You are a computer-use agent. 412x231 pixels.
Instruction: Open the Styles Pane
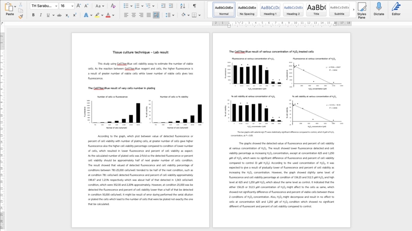pos(361,10)
